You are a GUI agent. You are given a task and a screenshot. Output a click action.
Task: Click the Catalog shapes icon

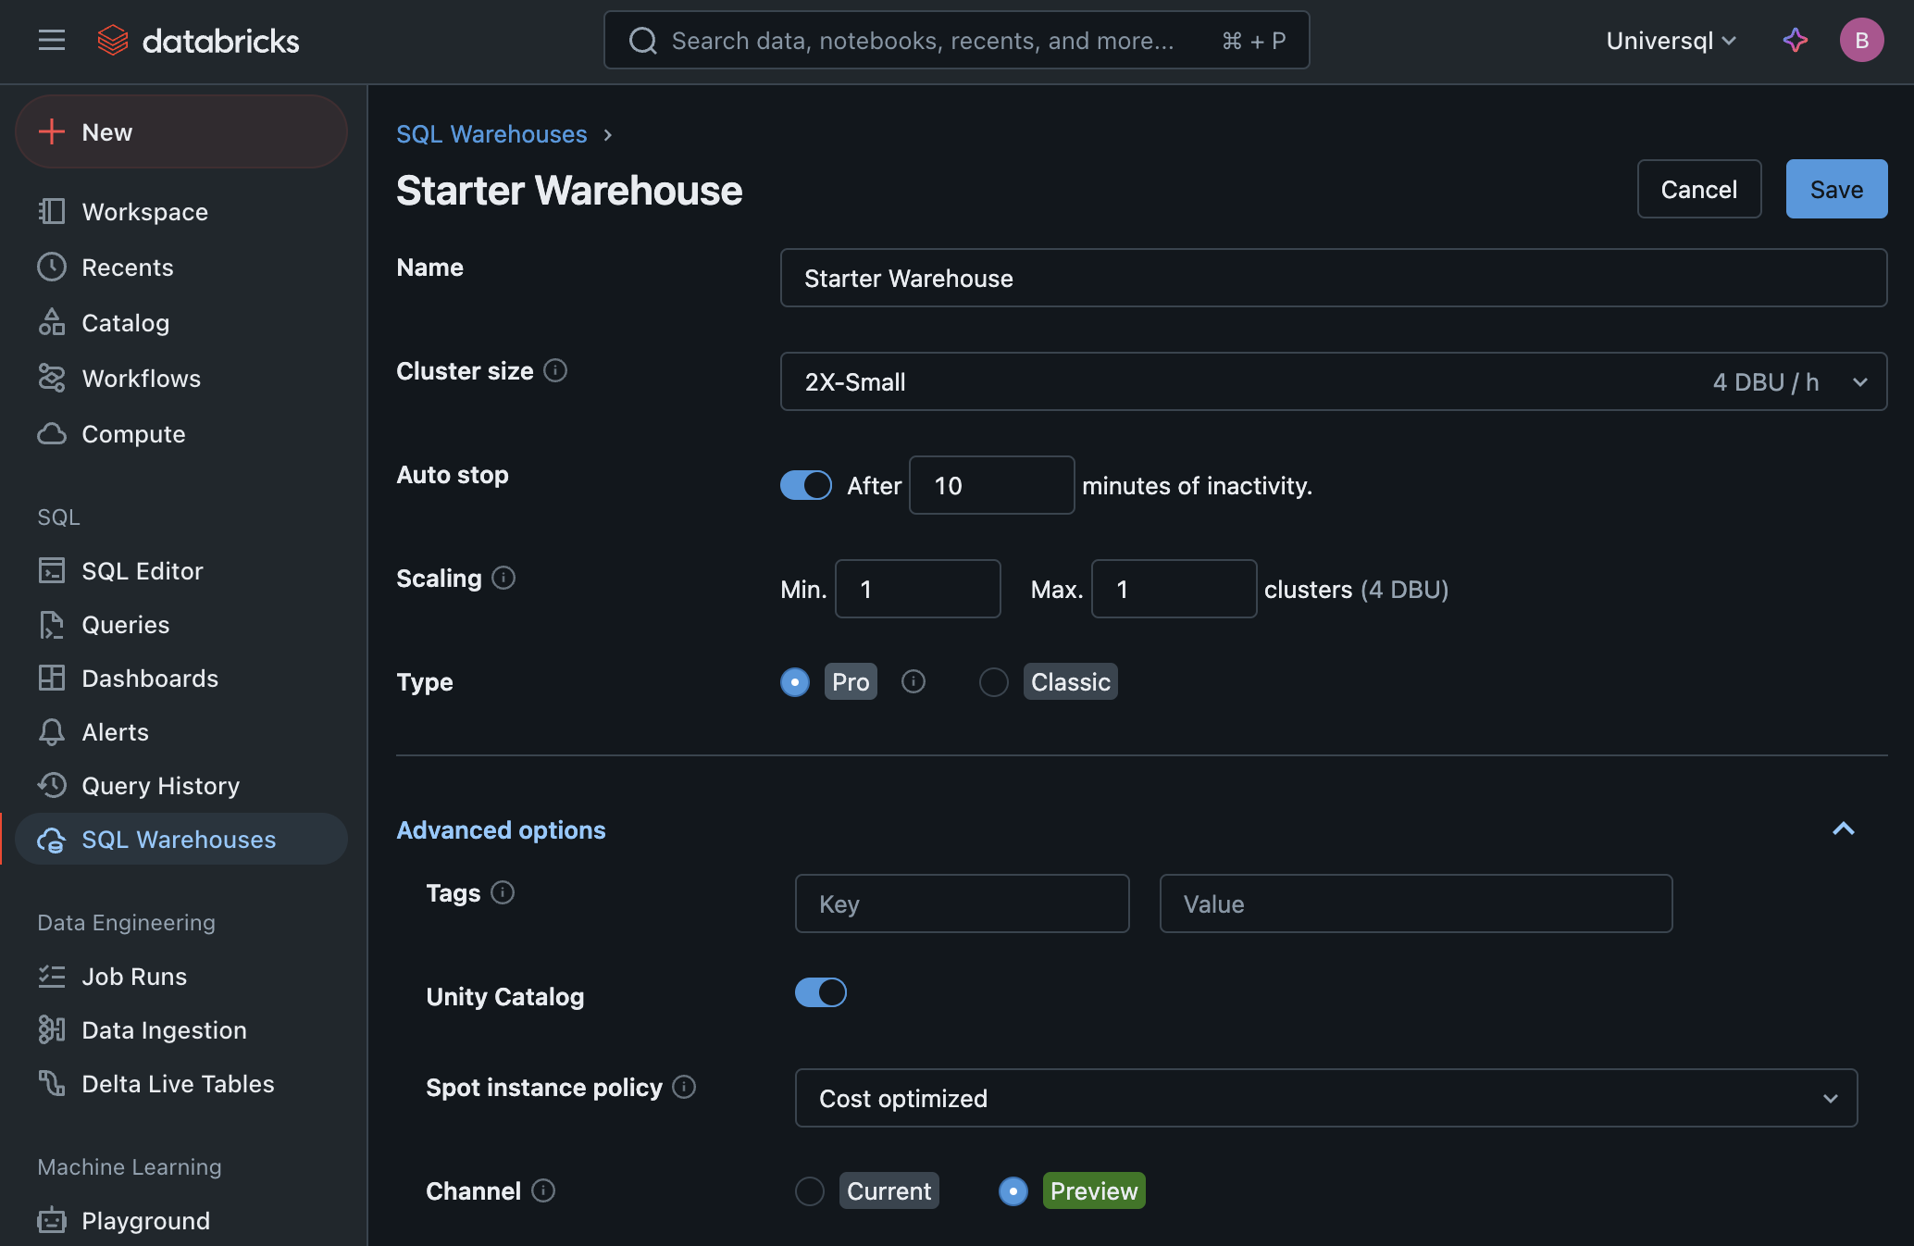[52, 322]
